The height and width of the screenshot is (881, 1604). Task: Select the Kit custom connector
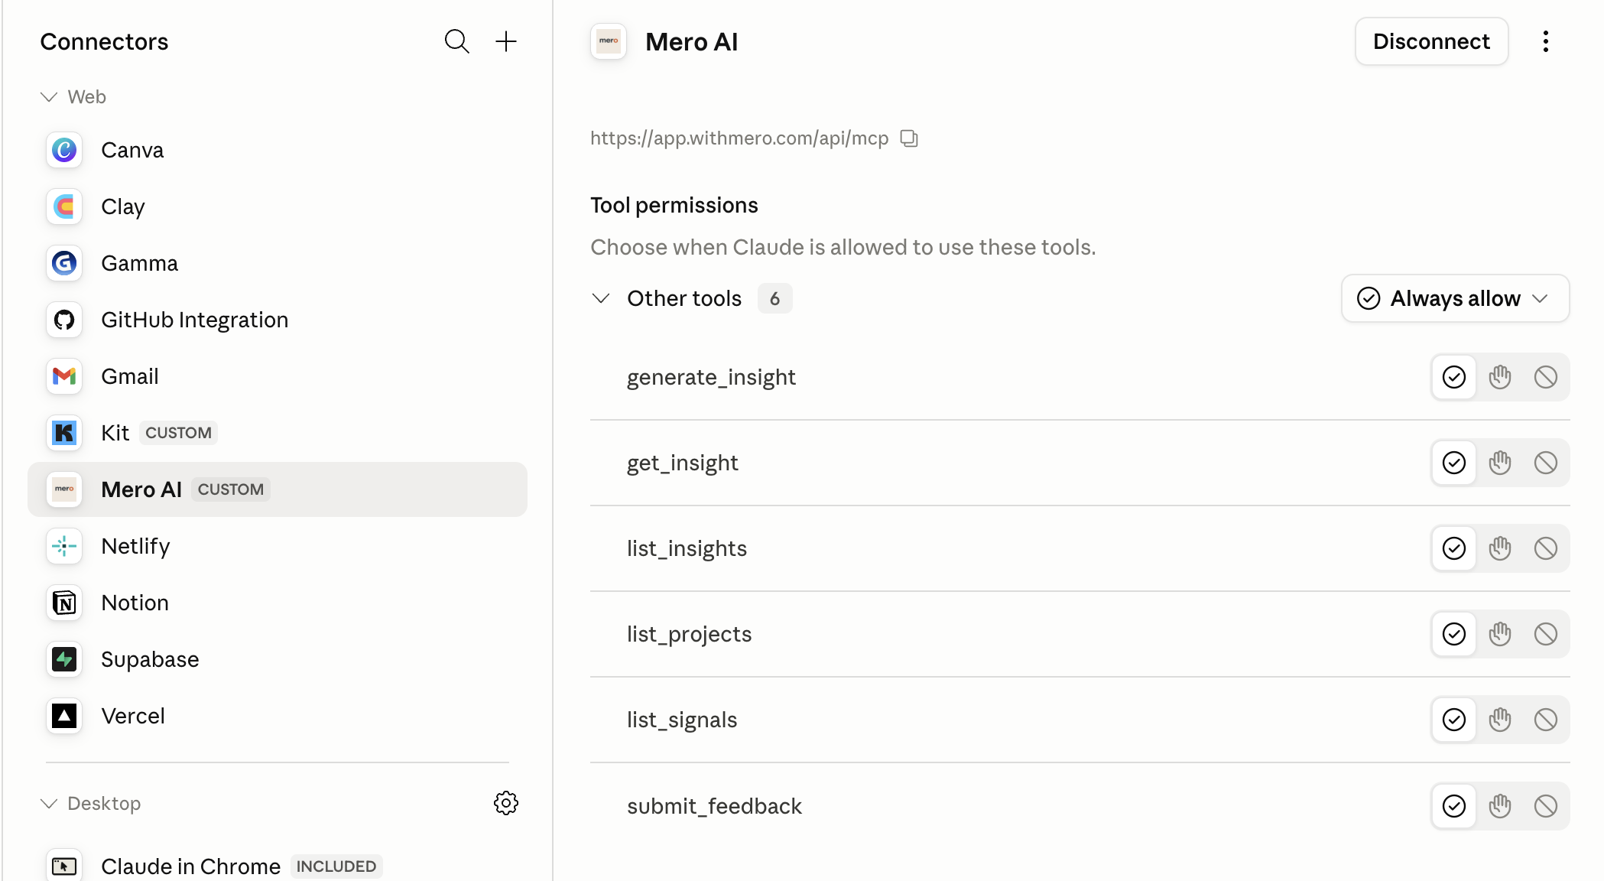[x=278, y=433]
